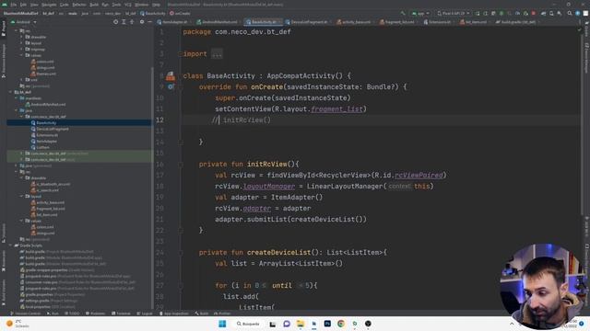Click the debug app bug icon

(501, 14)
